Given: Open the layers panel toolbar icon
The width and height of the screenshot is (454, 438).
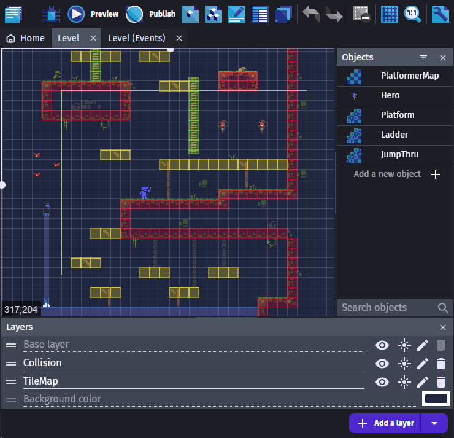Looking at the screenshot, I should pos(283,14).
